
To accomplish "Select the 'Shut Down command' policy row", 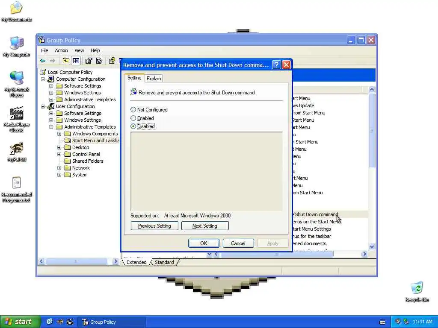I will pos(330,214).
